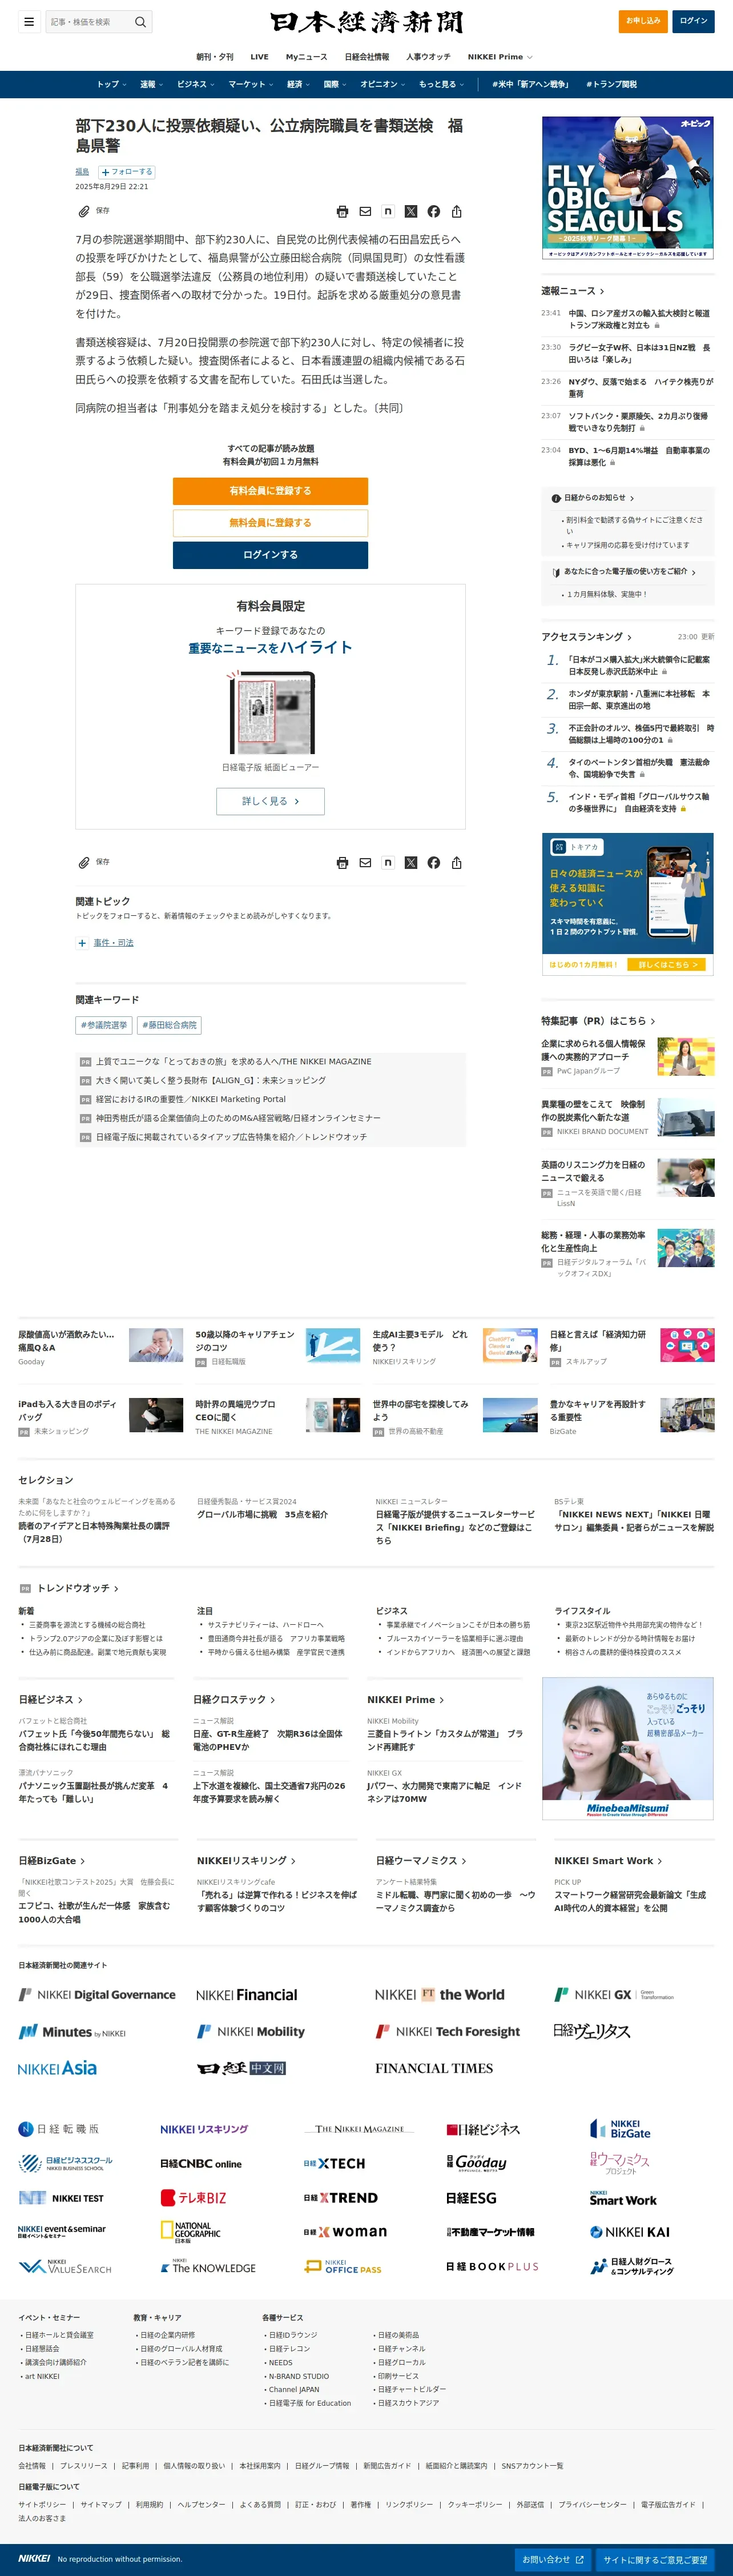The height and width of the screenshot is (2576, 733).
Task: Click the note icon below the paid-member box
Action: point(388,862)
